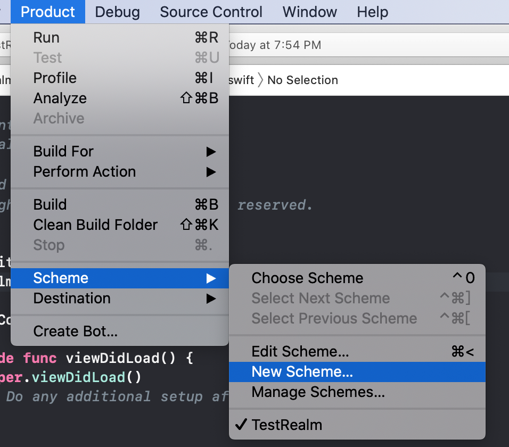
Task: Open the Help menu
Action: point(372,12)
